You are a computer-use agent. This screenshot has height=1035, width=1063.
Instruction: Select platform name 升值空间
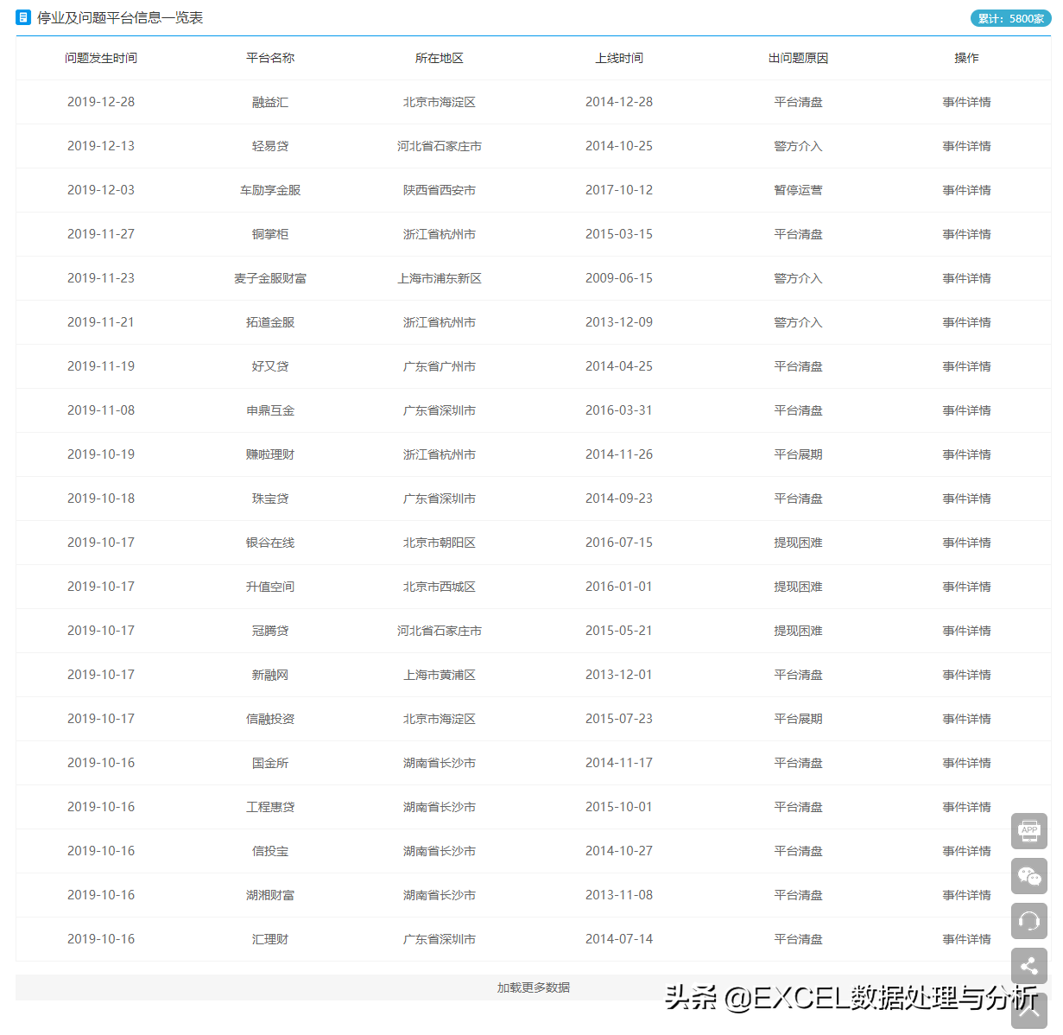tap(270, 587)
